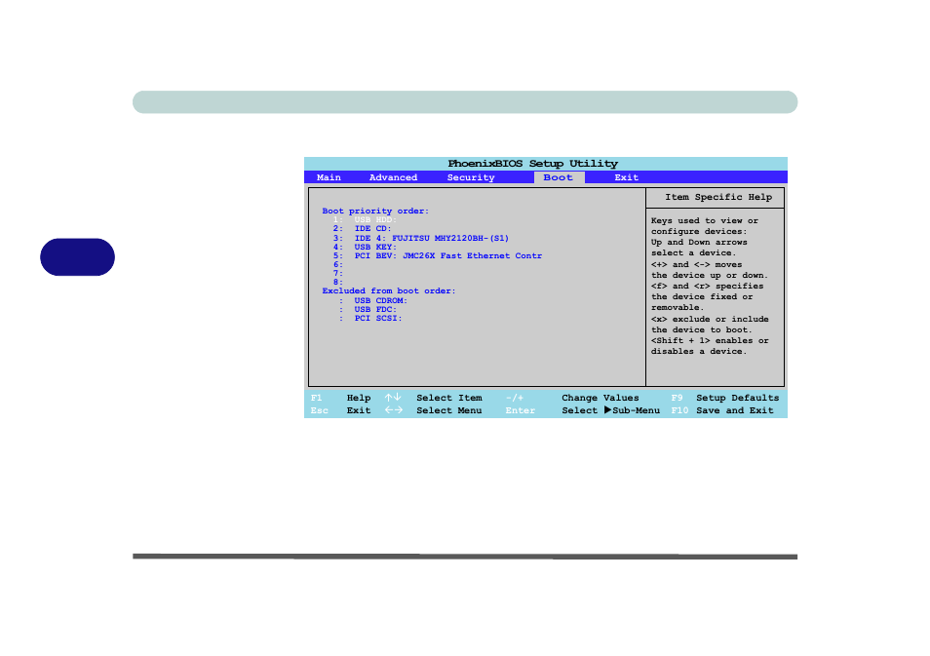Go to the Exit tab
Viewport: 930px width, 656px height.
(626, 177)
